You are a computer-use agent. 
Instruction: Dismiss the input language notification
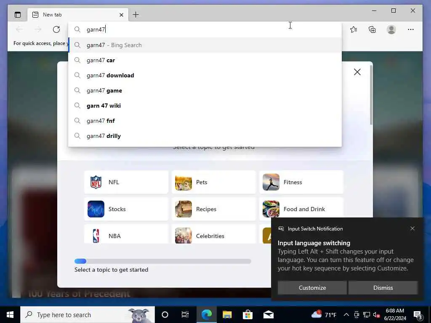tap(383, 288)
